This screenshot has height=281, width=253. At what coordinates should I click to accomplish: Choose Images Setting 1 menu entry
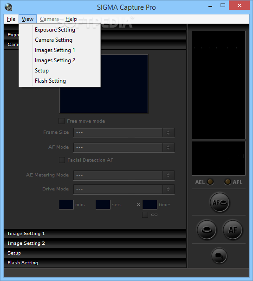60,50
